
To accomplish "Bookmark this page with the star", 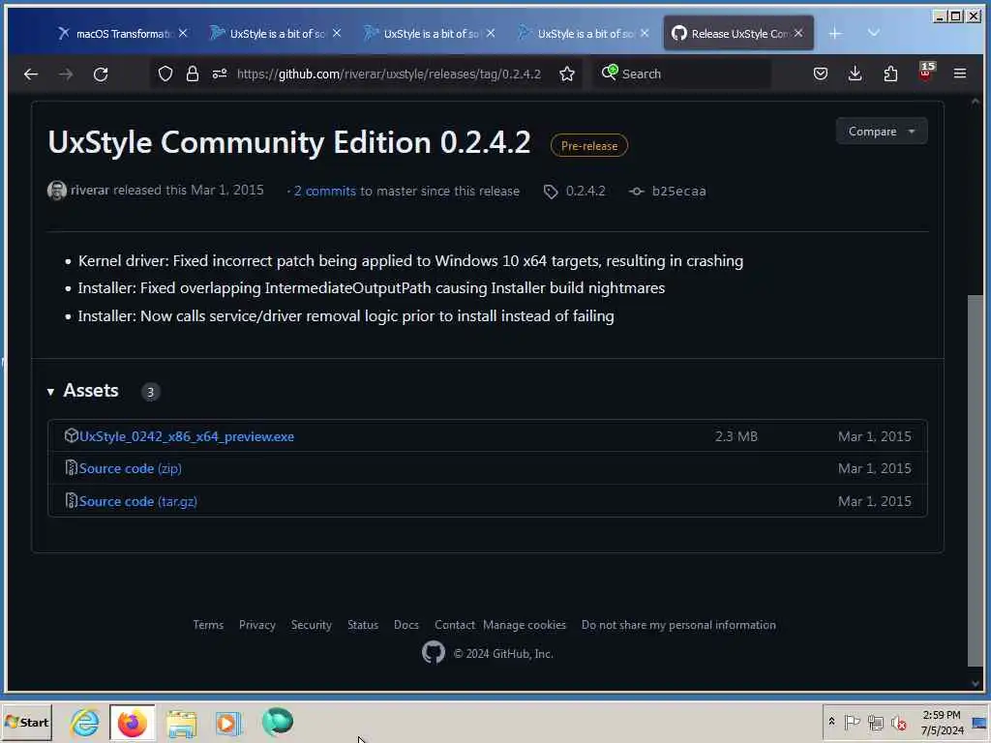I will (x=567, y=74).
